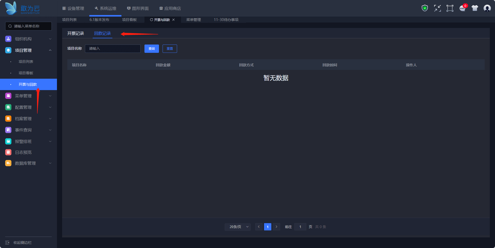The width and height of the screenshot is (495, 248).
Task: Switch to the 项目列表 page tab
Action: [x=69, y=20]
